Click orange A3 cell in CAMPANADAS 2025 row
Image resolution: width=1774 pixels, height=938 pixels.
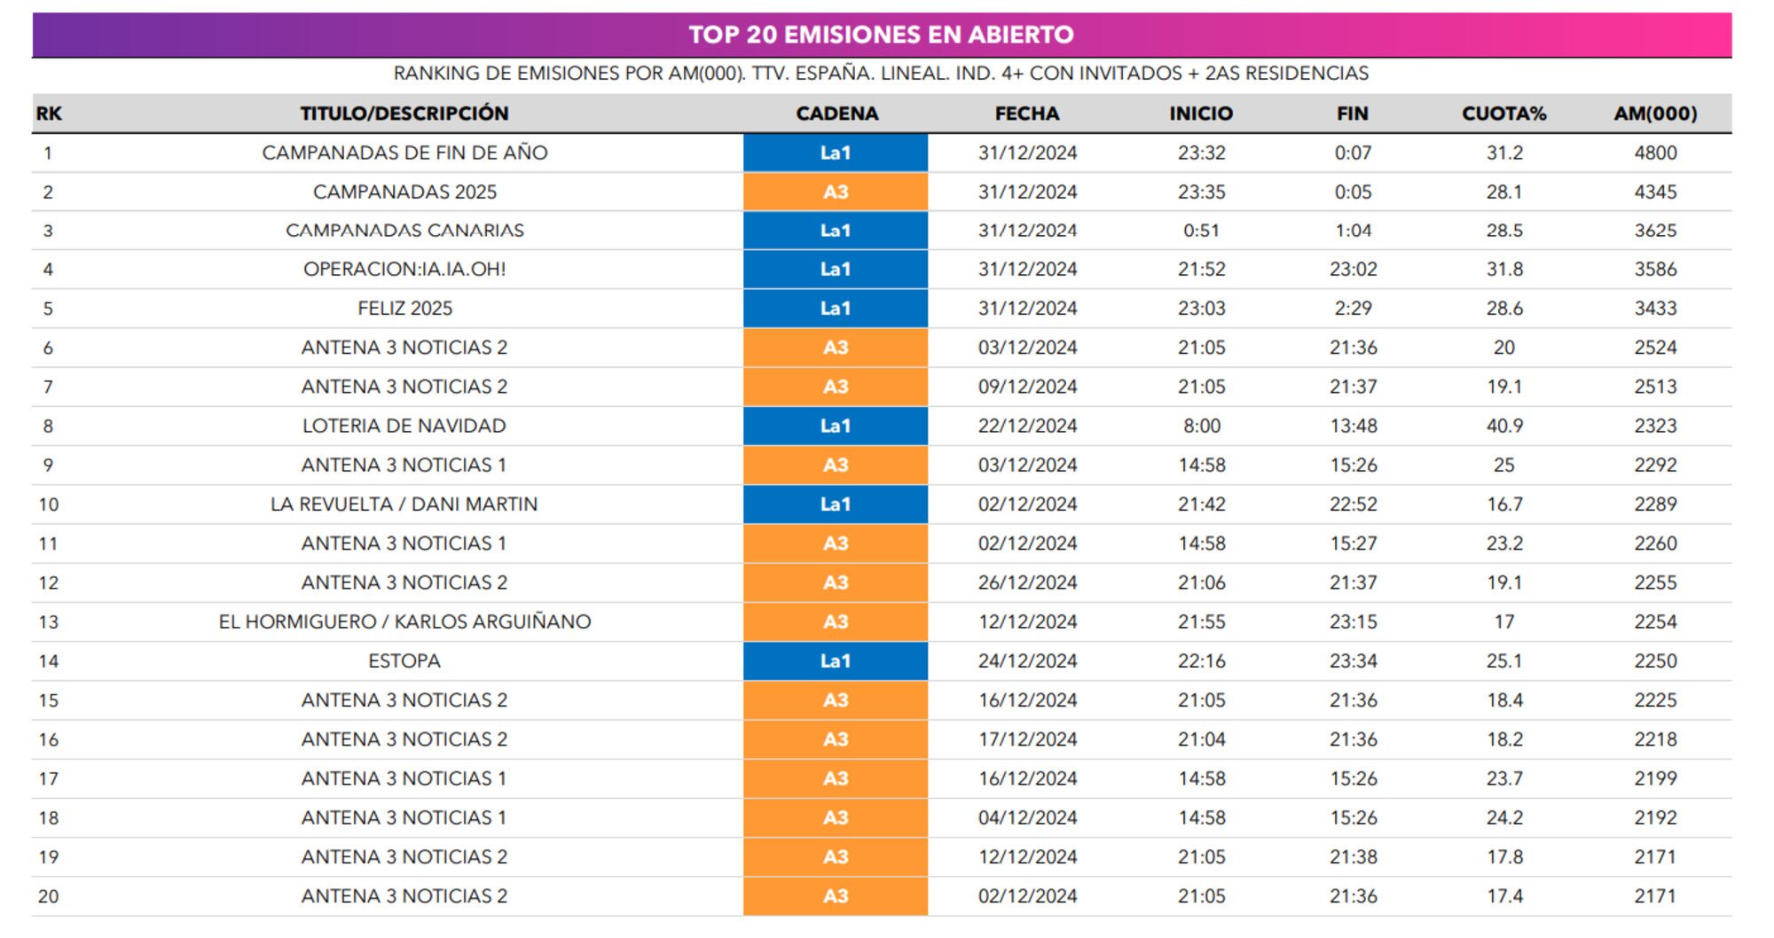click(x=836, y=192)
